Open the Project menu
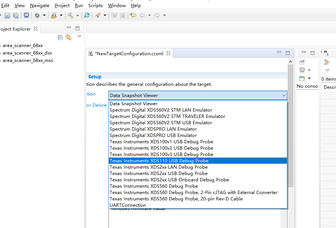336x228 pixels. coord(62,5)
